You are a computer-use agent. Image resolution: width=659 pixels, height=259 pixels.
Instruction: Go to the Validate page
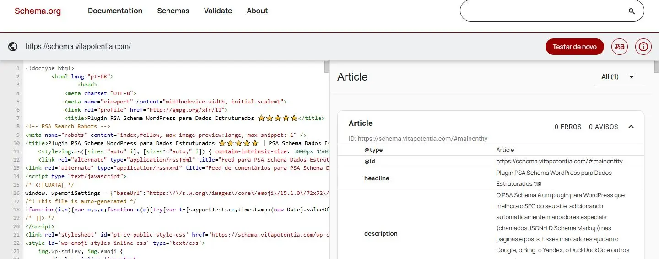point(218,11)
